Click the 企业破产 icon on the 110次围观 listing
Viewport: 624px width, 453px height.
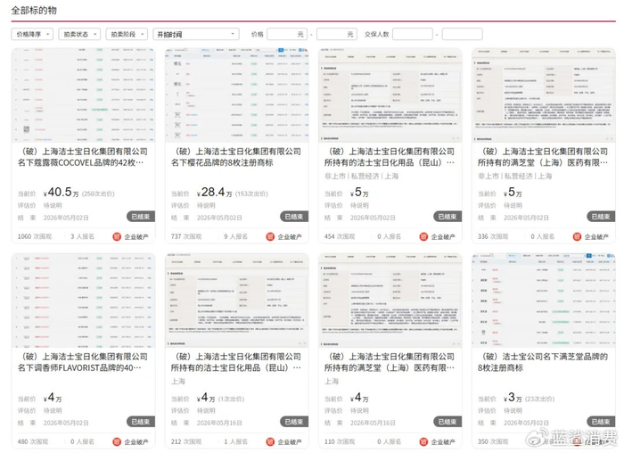click(423, 442)
